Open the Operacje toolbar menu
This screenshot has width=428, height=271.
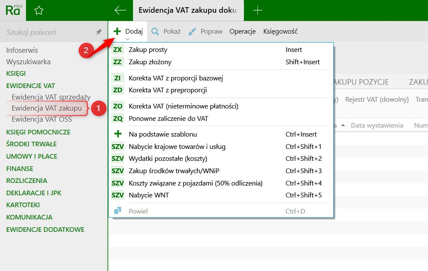(x=242, y=31)
